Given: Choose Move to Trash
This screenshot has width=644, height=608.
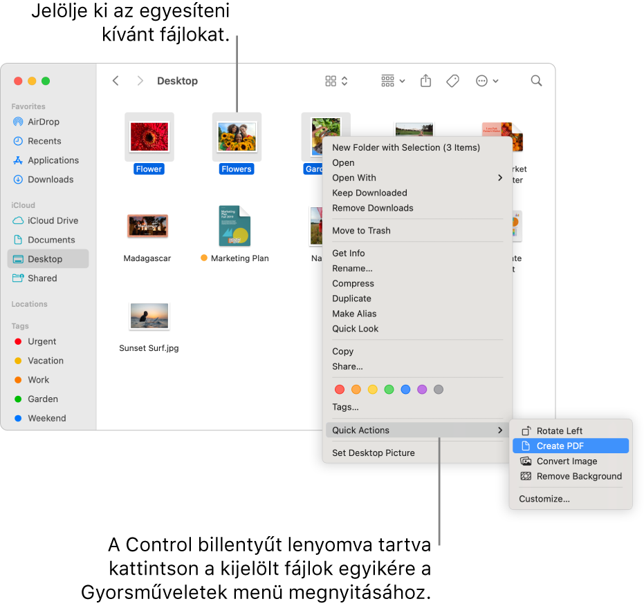Looking at the screenshot, I should point(361,231).
